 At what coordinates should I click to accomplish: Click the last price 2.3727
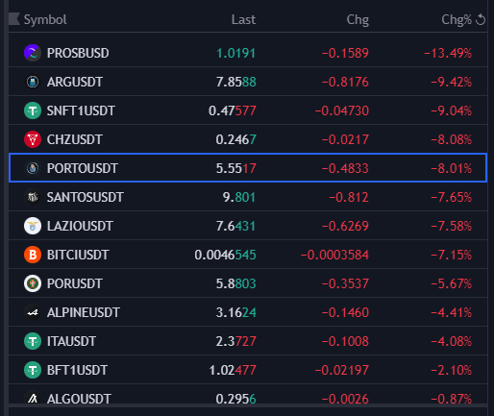[235, 341]
